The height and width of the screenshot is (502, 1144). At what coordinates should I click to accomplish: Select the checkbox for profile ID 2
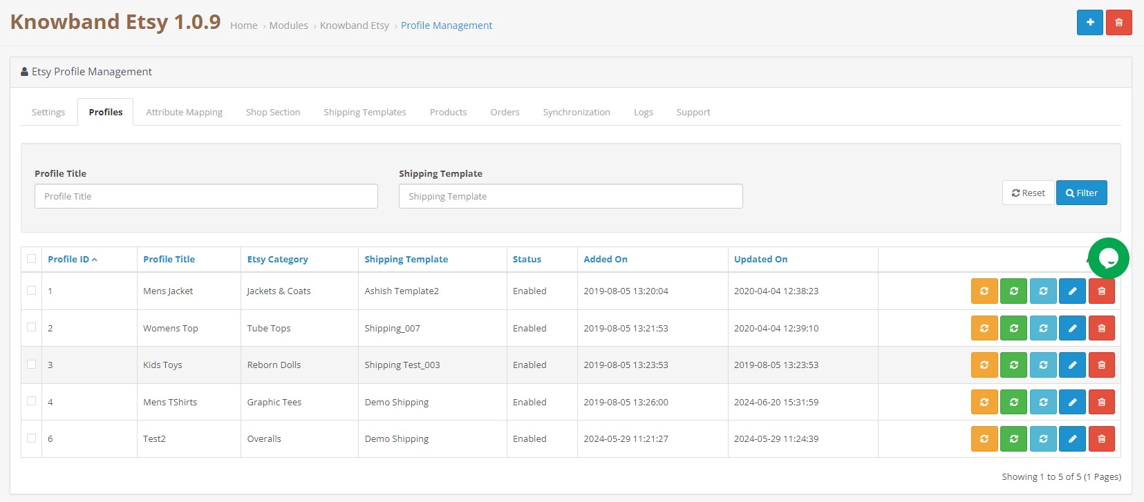click(31, 327)
